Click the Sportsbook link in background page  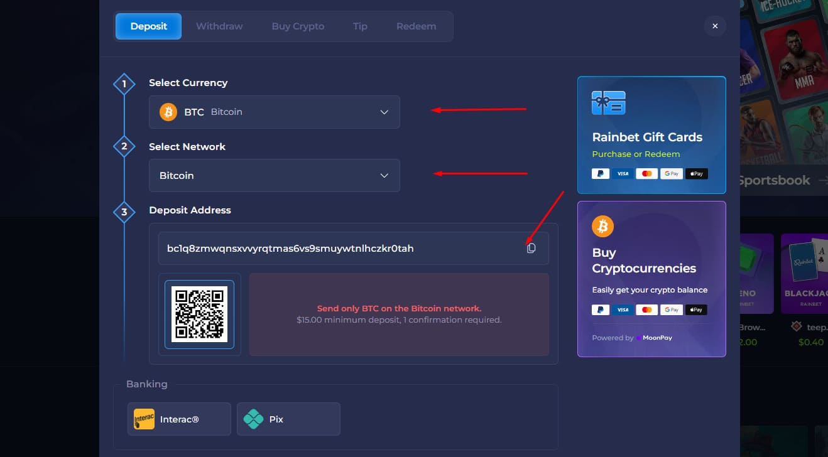[x=774, y=180]
